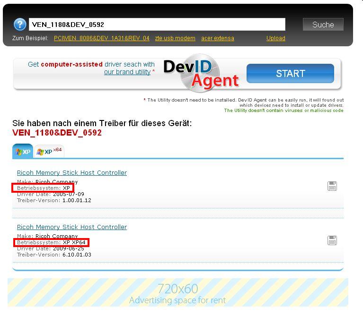Click the Driver Date 2005-07-09 text

pyautogui.click(x=51, y=194)
